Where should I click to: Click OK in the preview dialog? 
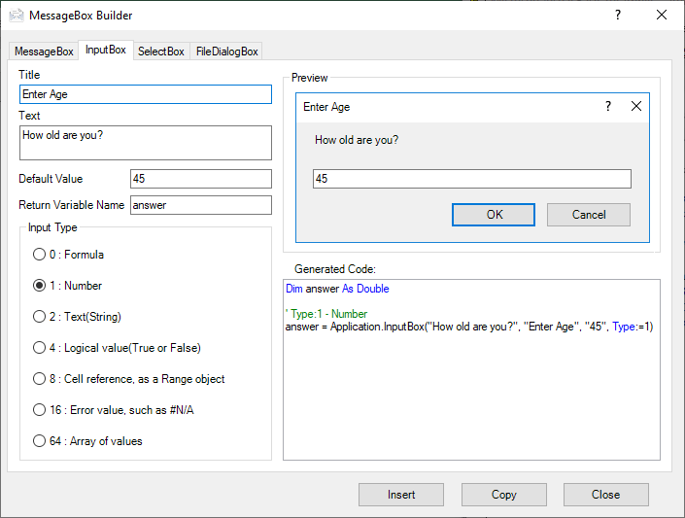(494, 215)
